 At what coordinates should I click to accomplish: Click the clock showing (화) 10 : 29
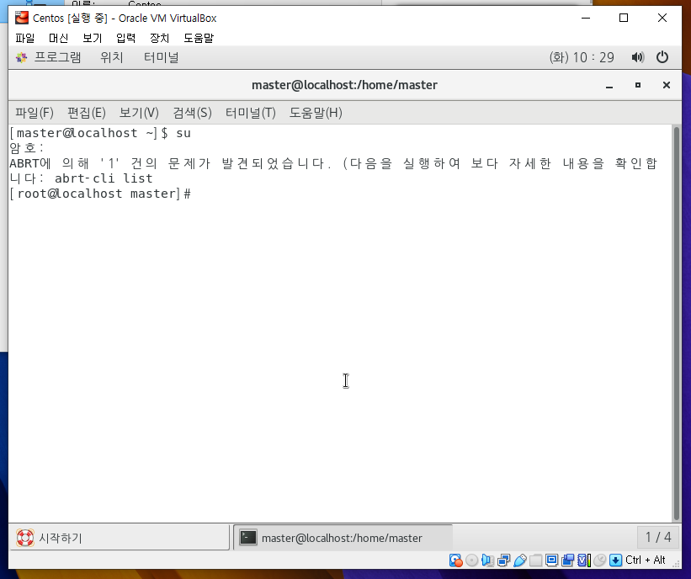tap(582, 57)
